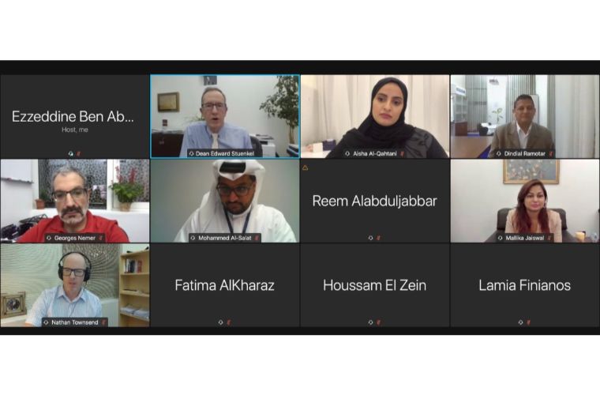Select Mallika Jaiswal's video tile
The image size is (600, 395).
pos(525,201)
